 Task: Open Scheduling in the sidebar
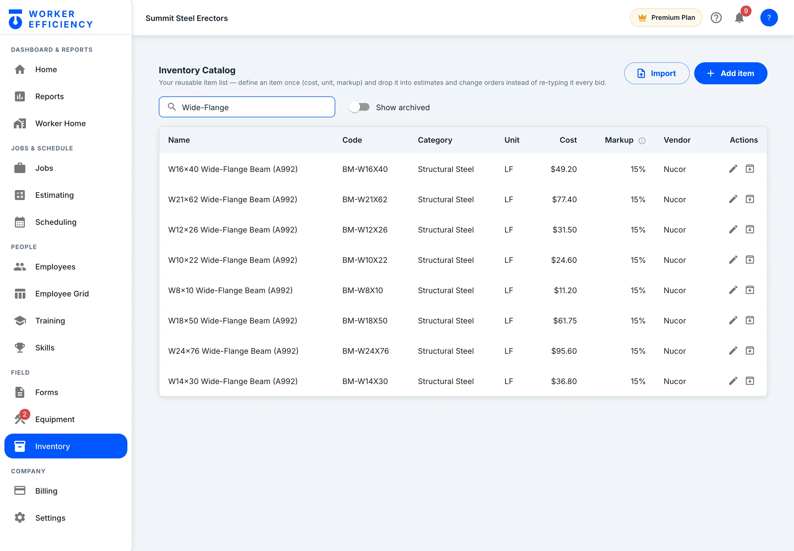pos(66,222)
